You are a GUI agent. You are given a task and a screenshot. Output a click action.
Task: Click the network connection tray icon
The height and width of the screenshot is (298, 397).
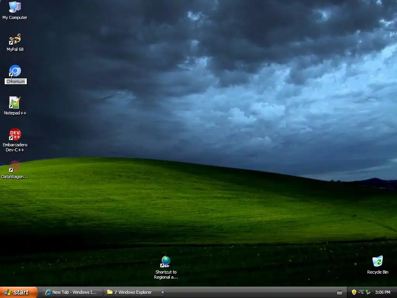[361, 292]
